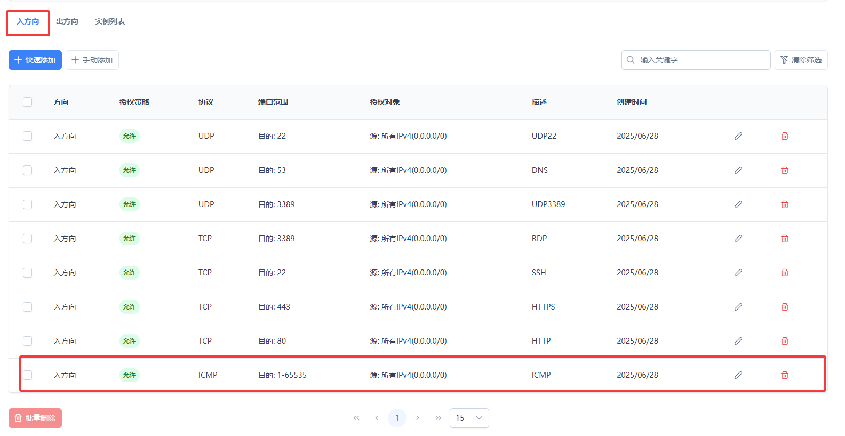Check the box for the DNS rule
Screen dimensions: 845x436
point(28,170)
